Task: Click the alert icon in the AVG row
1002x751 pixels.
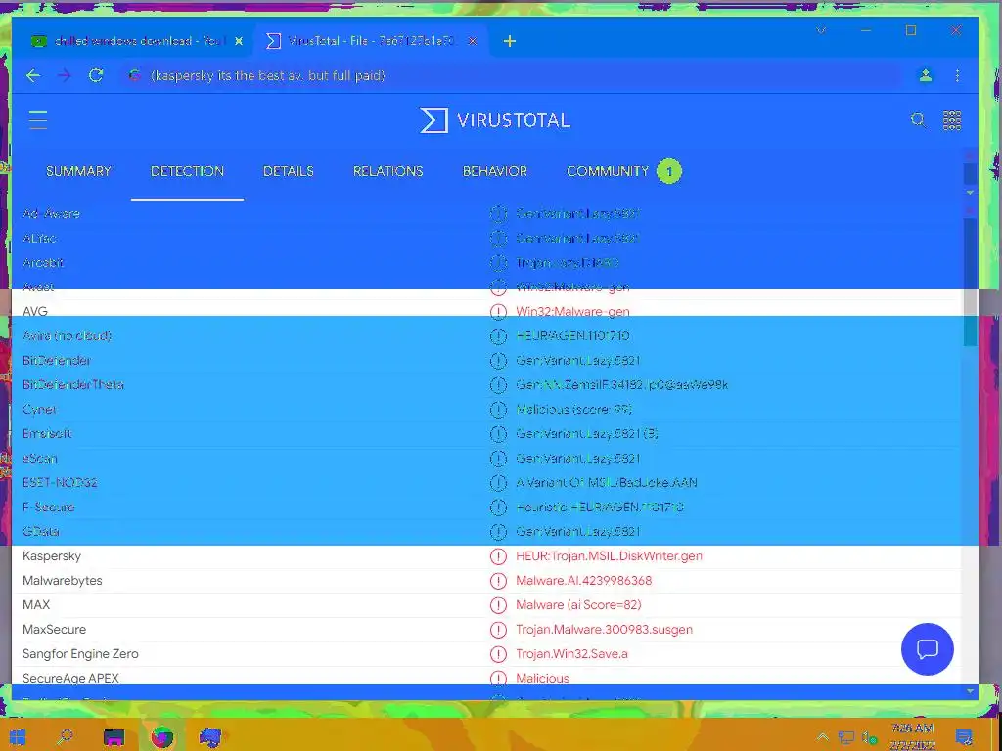Action: point(498,312)
